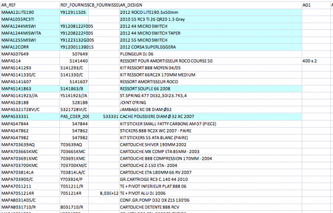
Task: Click the AG1 column header cell
Action: tap(316, 5)
